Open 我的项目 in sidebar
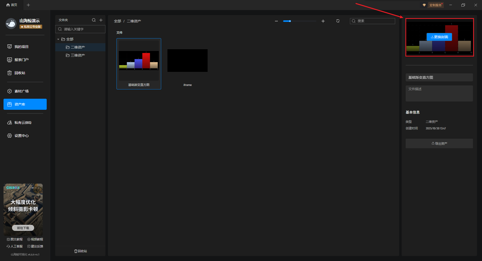 21,47
